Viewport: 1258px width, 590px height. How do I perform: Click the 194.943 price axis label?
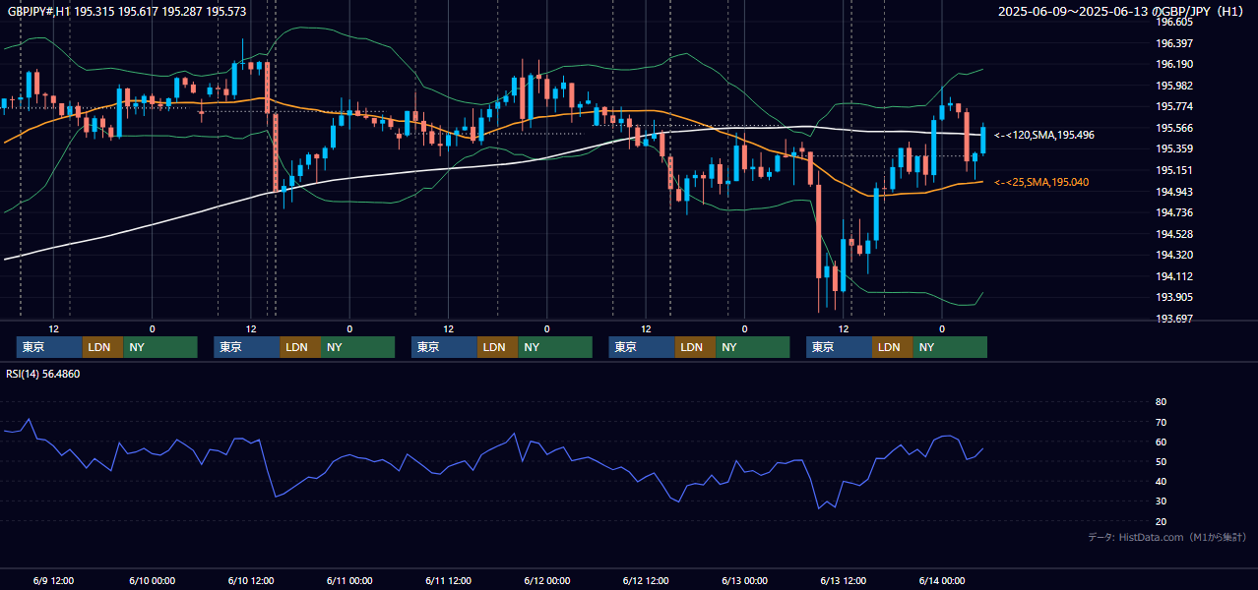(x=1174, y=192)
